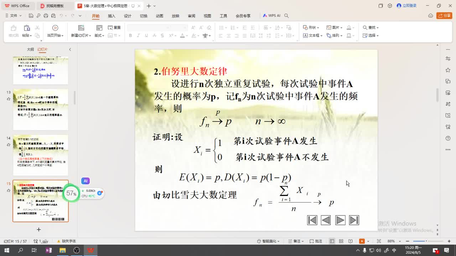Viewport: 456px width, 256px height.
Task: Click the Reset (重置) button
Action: 114,27
